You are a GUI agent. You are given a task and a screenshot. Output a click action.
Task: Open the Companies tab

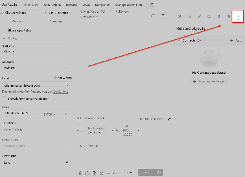click(103, 5)
